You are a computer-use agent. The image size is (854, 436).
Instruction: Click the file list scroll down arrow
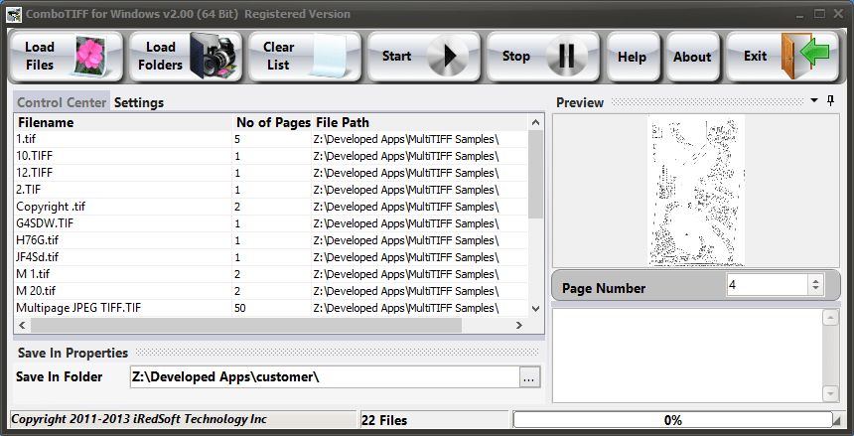535,309
